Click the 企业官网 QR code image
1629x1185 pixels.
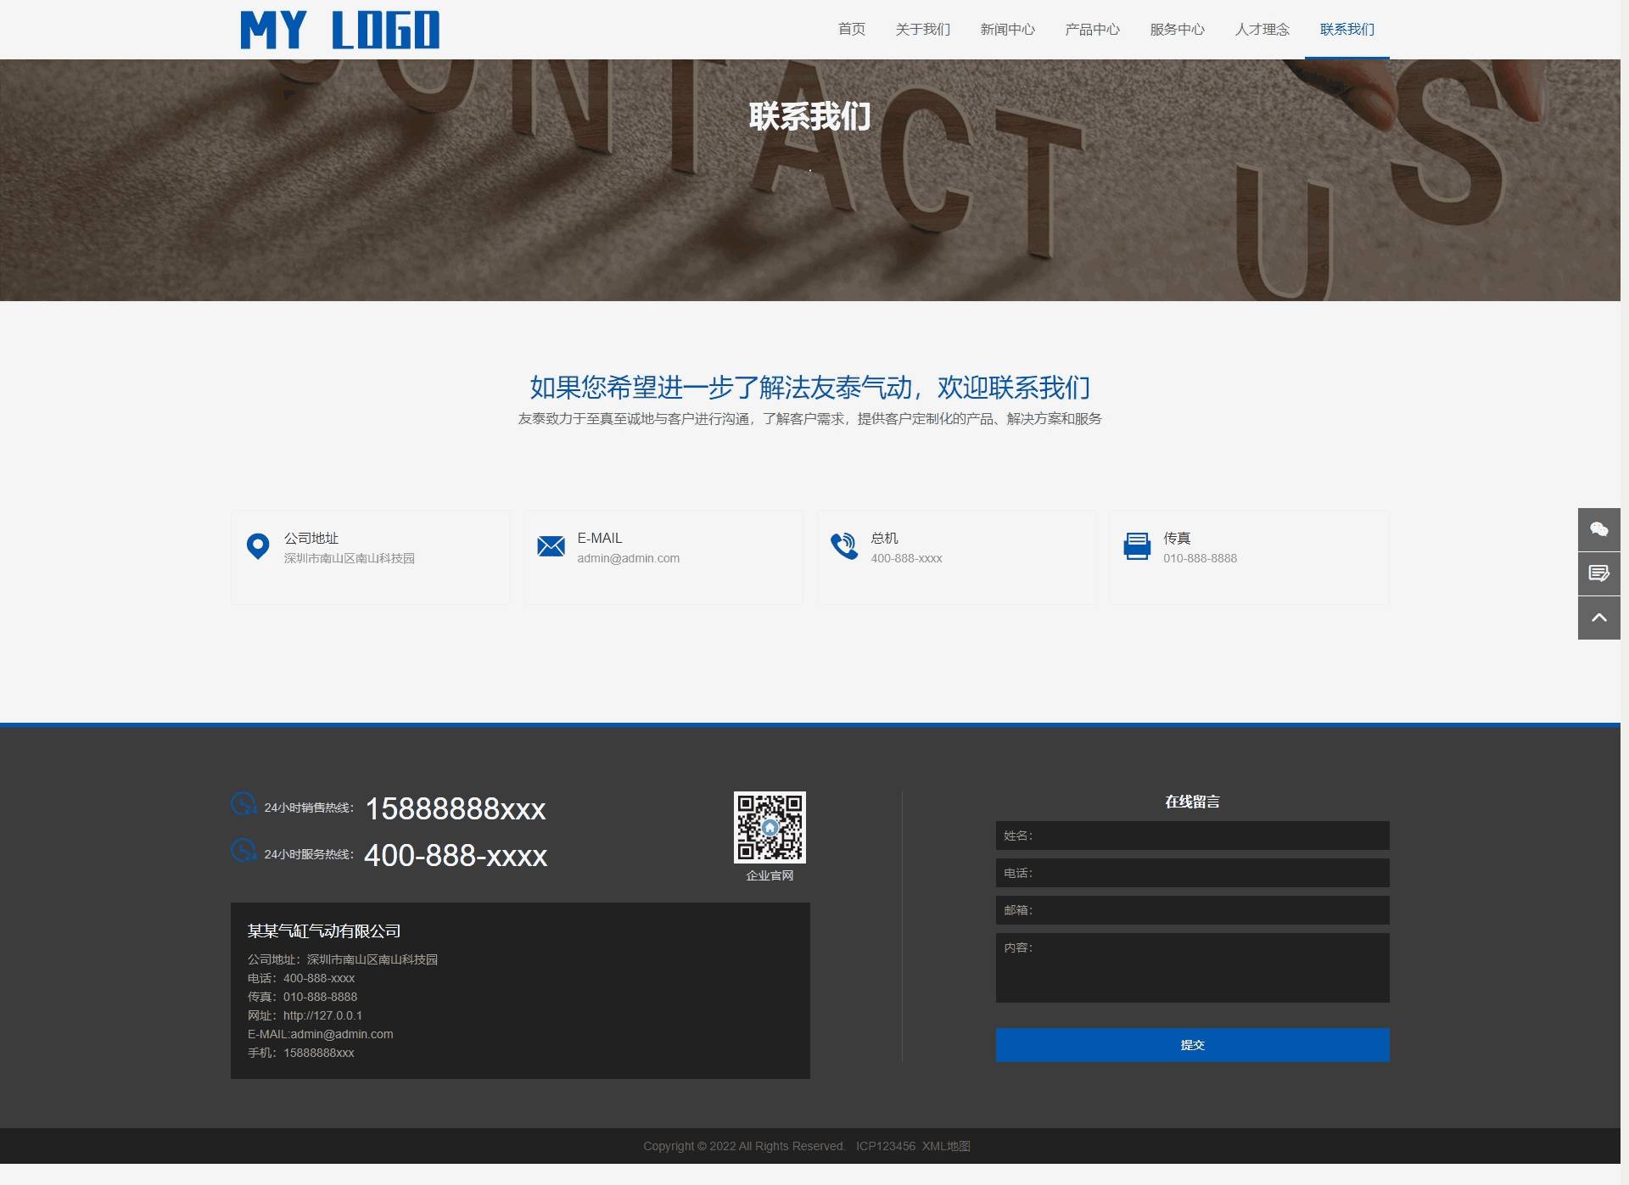coord(770,827)
